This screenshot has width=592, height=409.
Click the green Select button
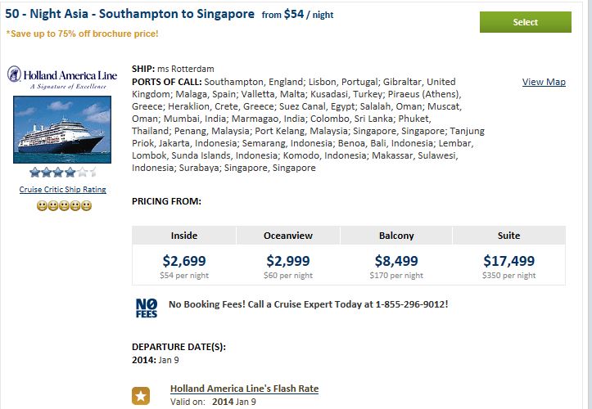pos(525,22)
